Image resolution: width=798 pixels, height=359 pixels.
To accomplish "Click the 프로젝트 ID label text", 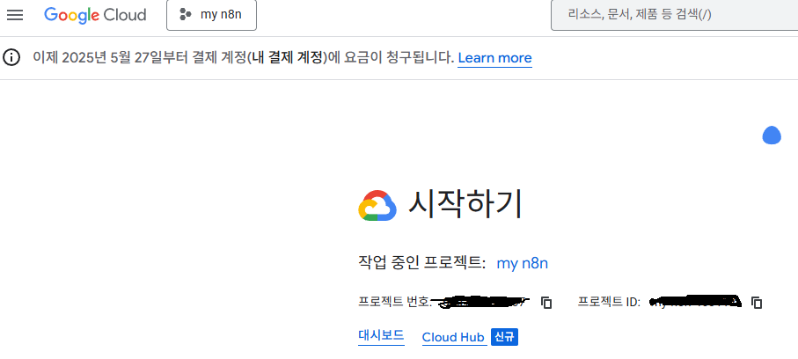I will point(609,302).
